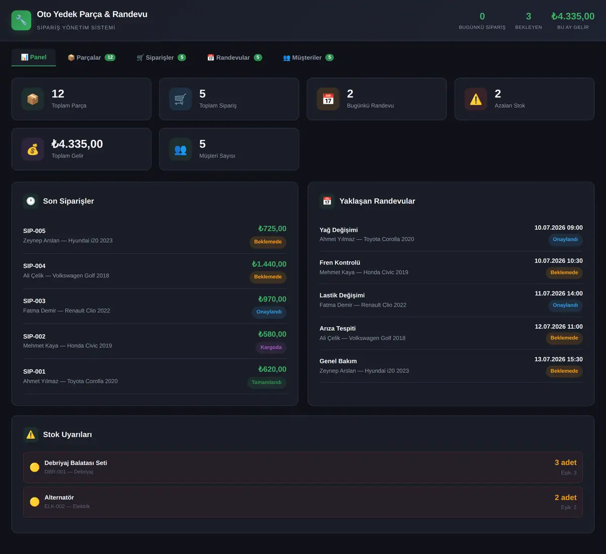Click the warning icon beside Stok Uyarıları
This screenshot has width=606, height=554.
(x=31, y=434)
